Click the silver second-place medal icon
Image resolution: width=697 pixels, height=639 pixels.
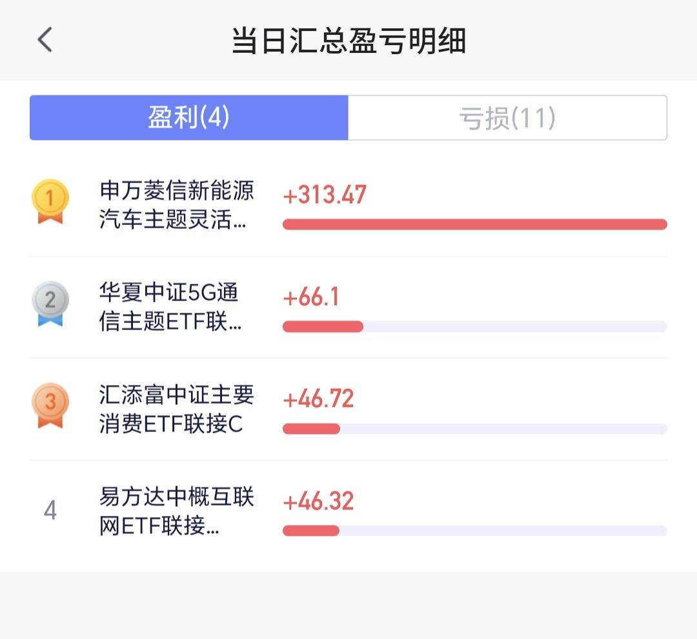coord(50,303)
